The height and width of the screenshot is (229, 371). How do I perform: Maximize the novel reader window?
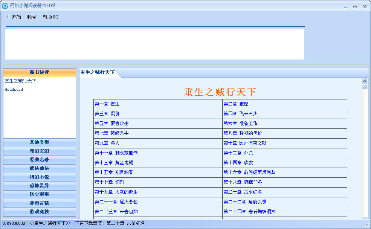coord(355,7)
